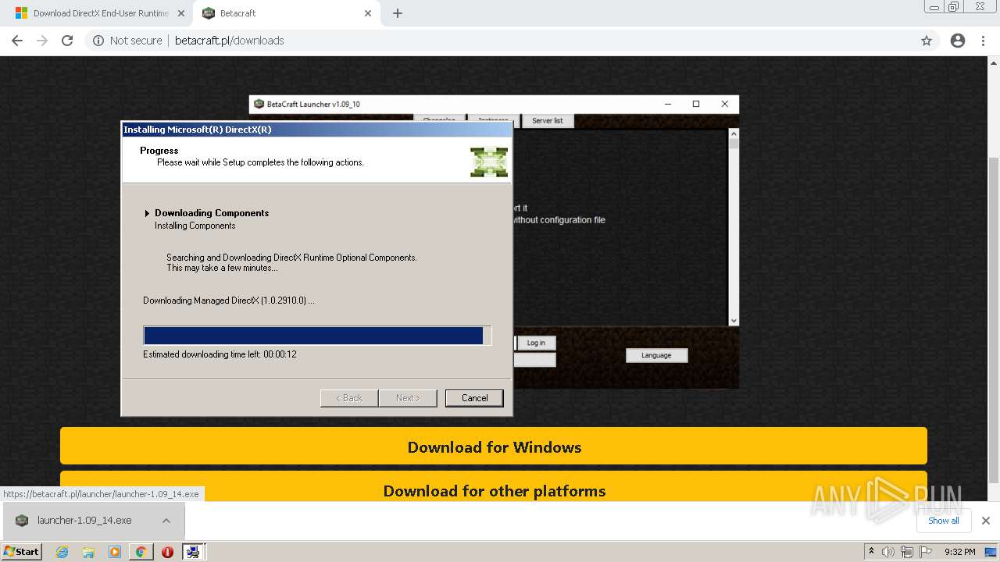Screen dimensions: 1000x562
Task: Launch Internet Explorer from the taskbar
Action: pyautogui.click(x=62, y=552)
